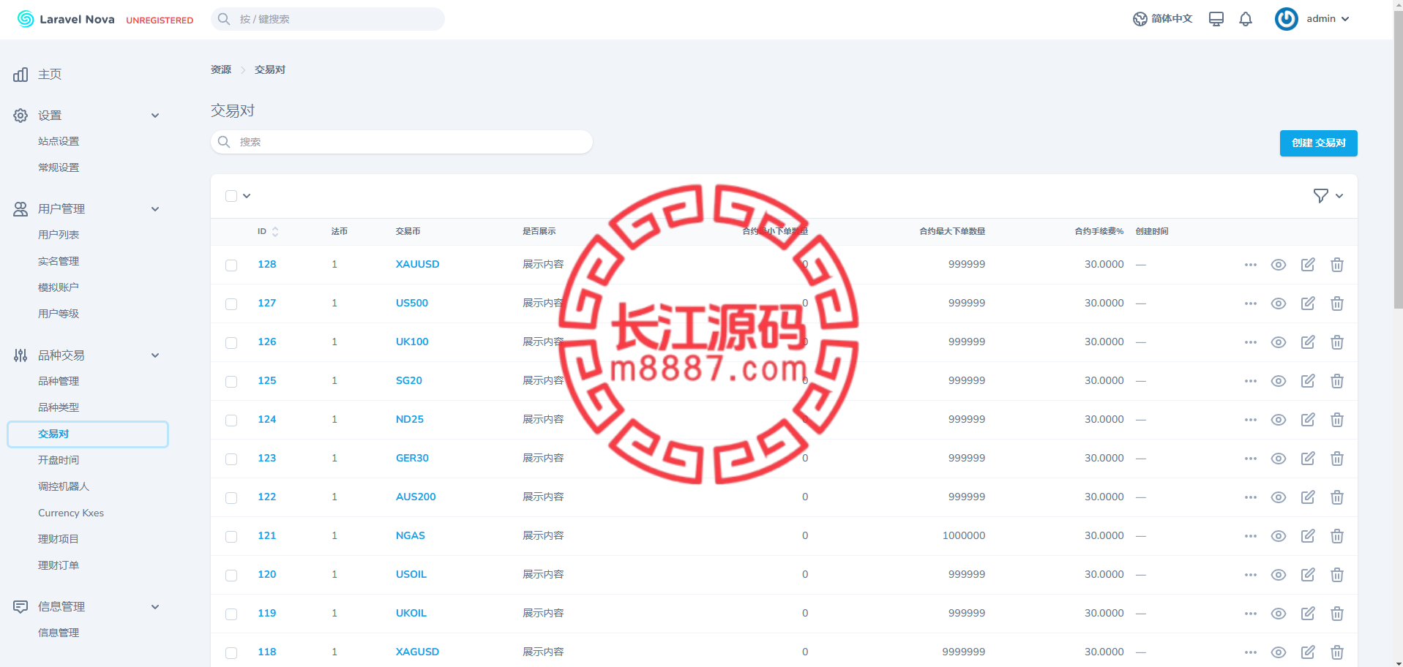Edit row 128 XAUUSD with pencil icon
The height and width of the screenshot is (667, 1403).
pos(1308,265)
